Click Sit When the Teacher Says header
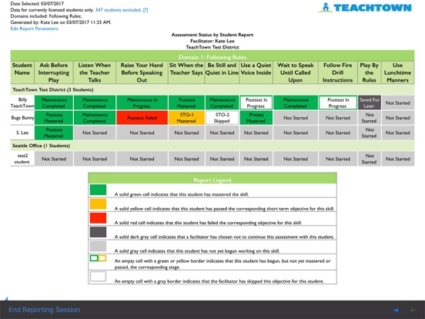This screenshot has height=319, width=425. tap(186, 72)
